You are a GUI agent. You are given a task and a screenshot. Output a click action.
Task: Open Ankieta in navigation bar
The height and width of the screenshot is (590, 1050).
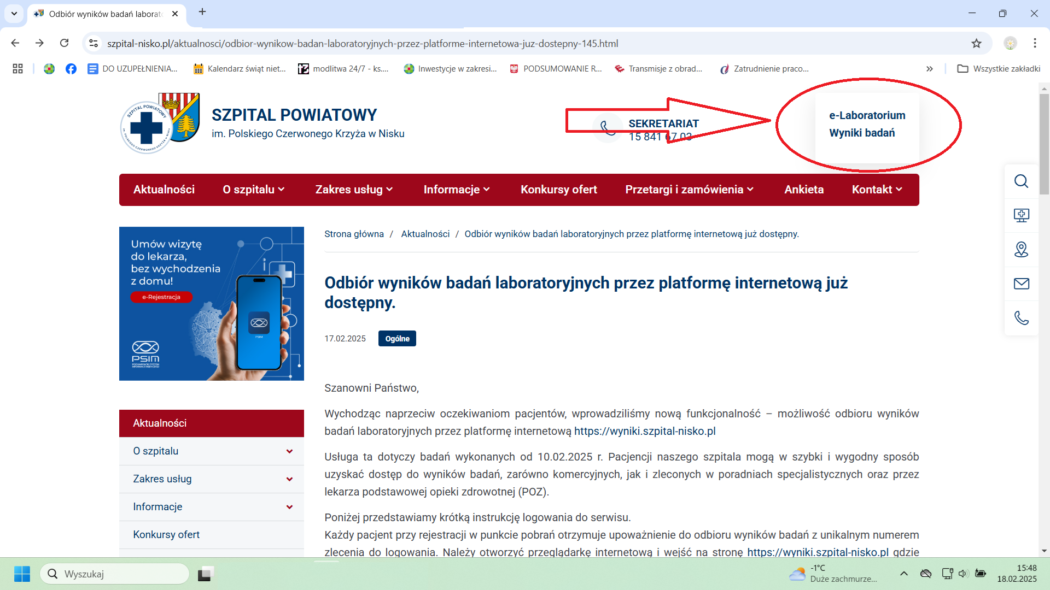coord(804,190)
